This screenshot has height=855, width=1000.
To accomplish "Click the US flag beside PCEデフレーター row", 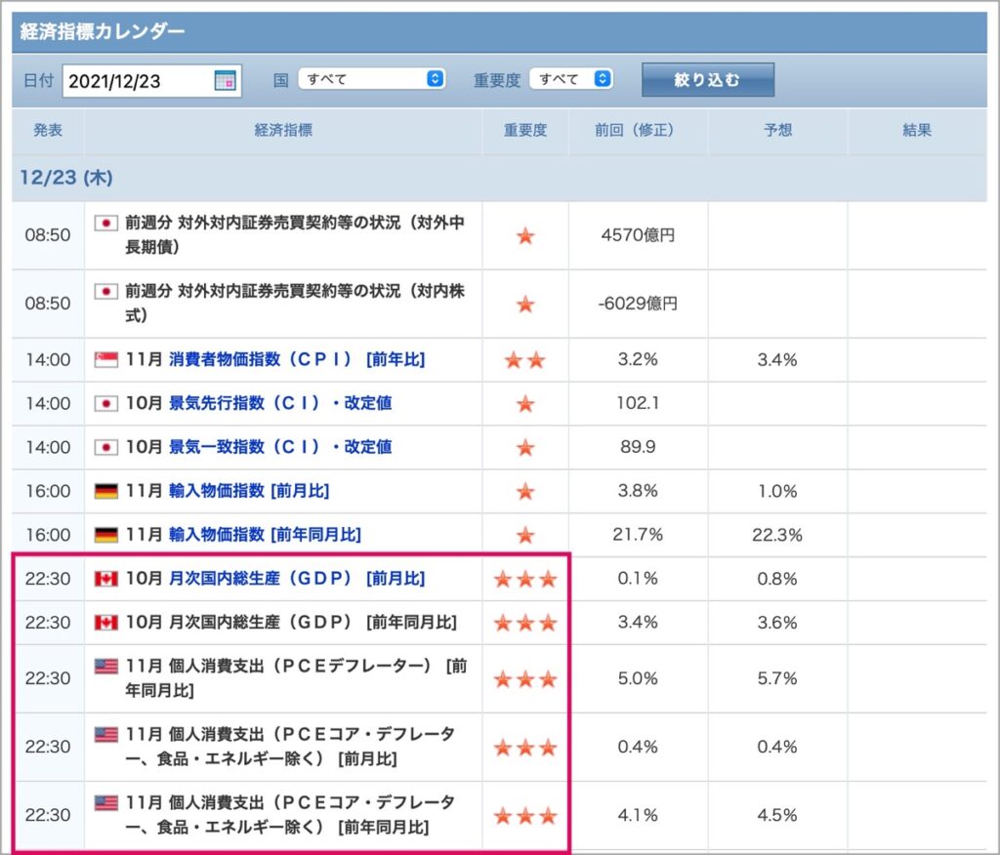I will click(105, 667).
